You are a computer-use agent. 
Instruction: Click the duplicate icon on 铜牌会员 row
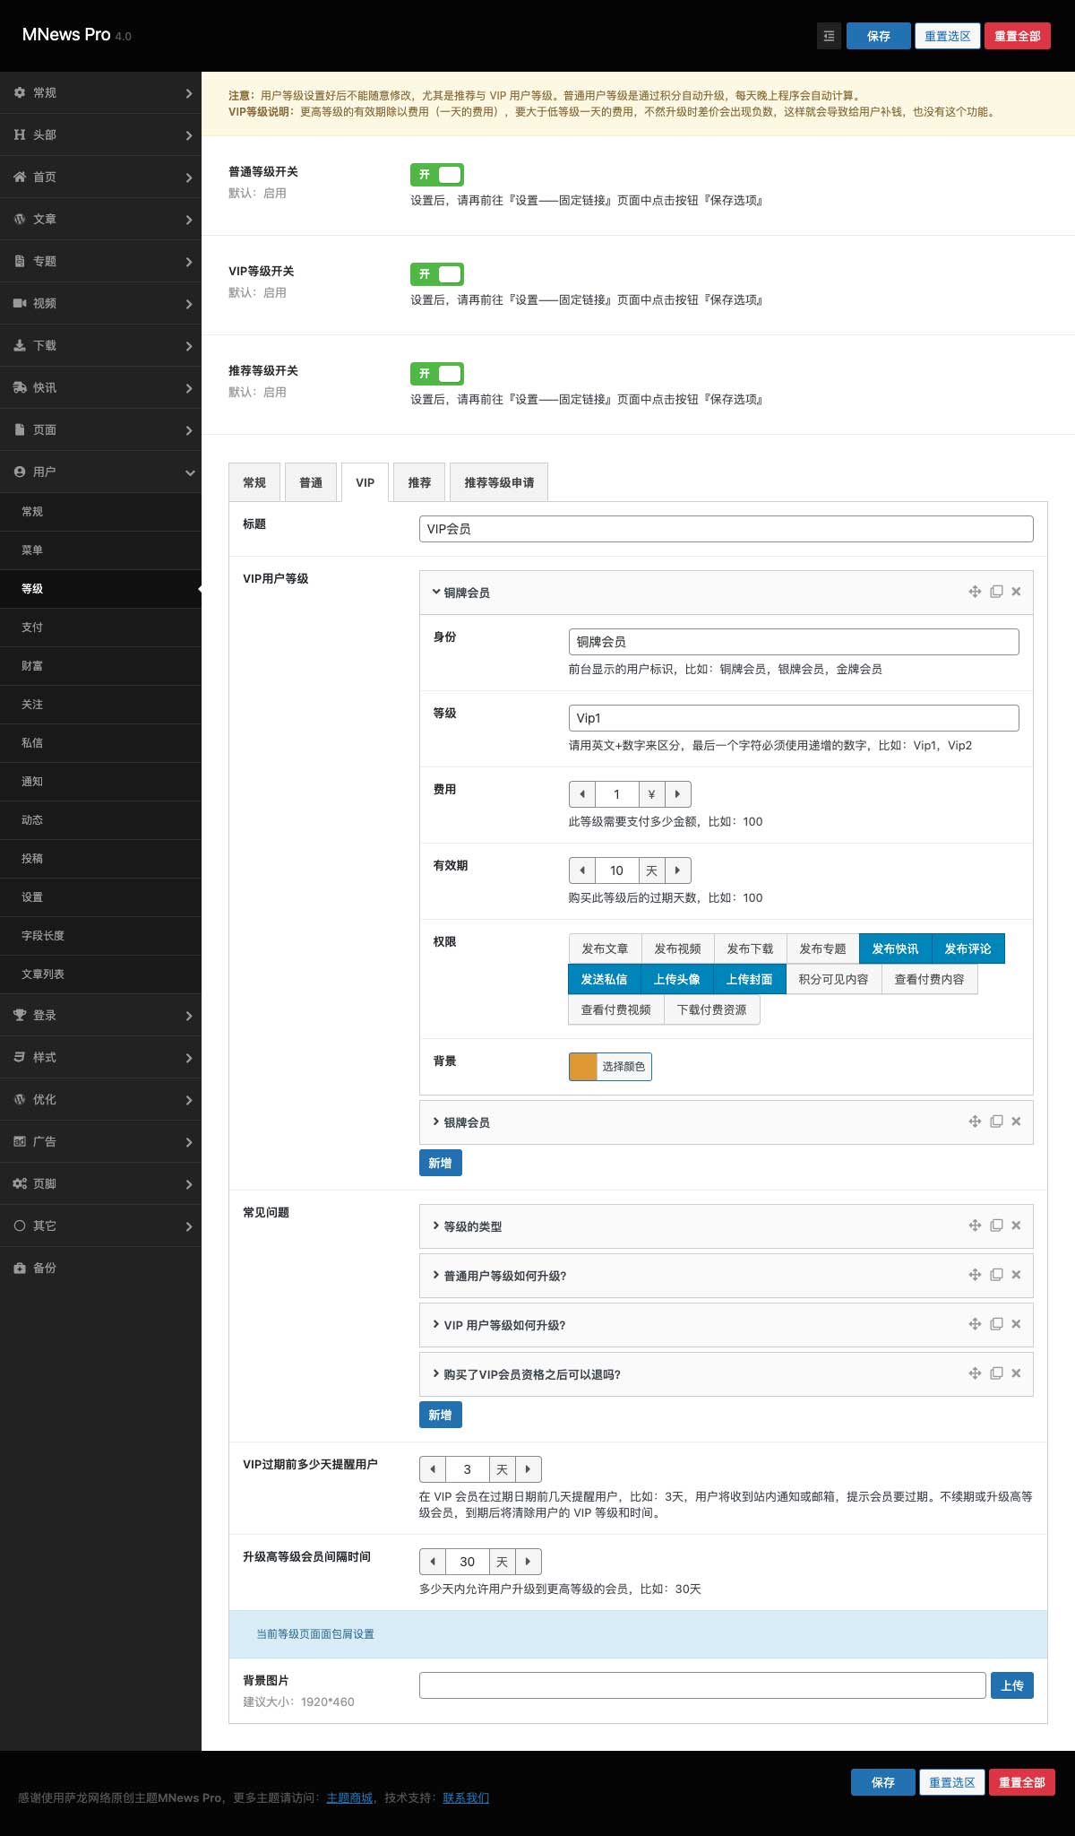[996, 592]
